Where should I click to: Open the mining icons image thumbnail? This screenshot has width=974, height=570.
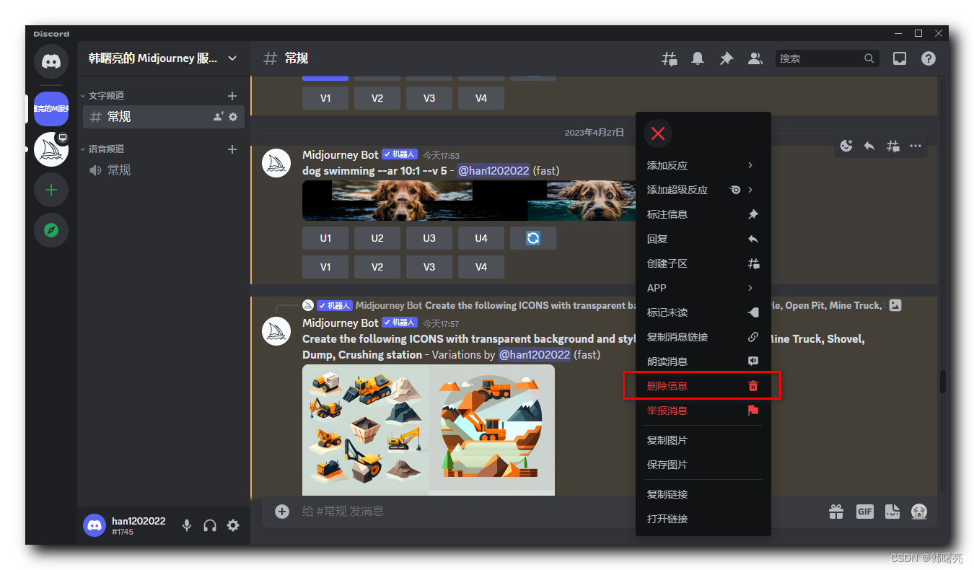pyautogui.click(x=429, y=429)
